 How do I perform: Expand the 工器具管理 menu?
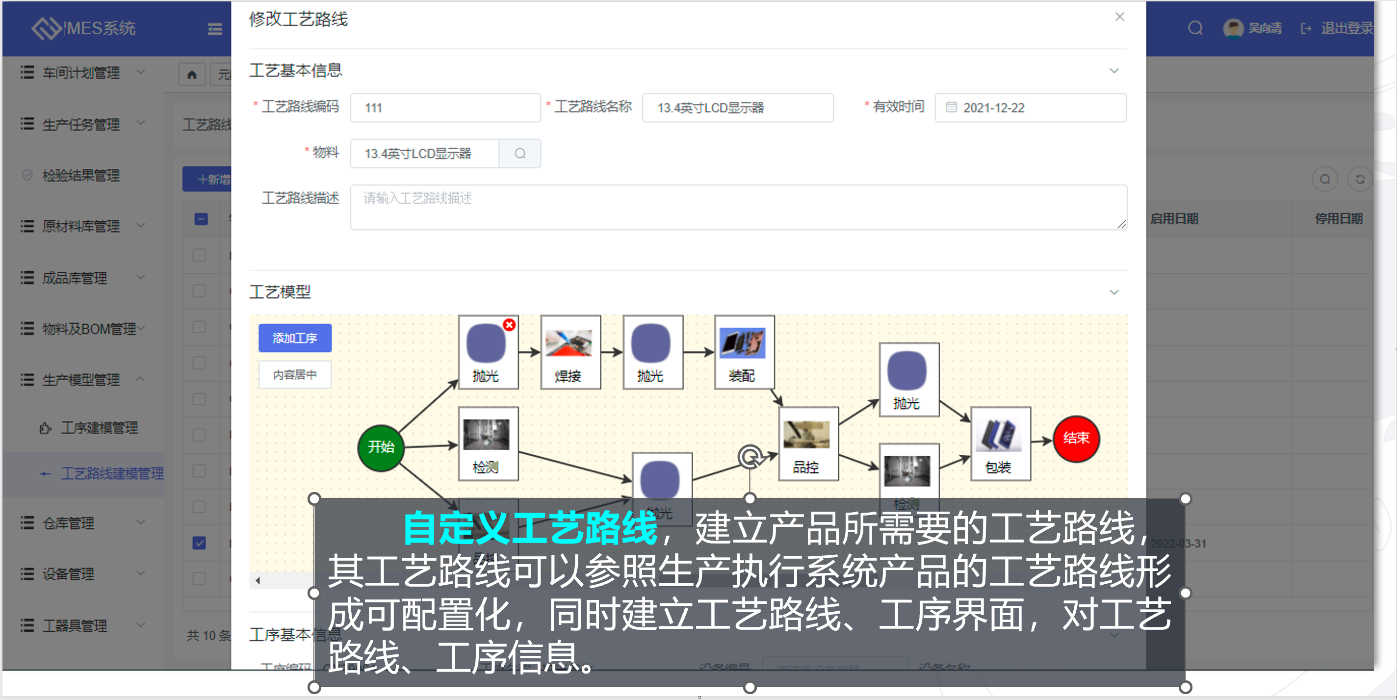coord(83,625)
